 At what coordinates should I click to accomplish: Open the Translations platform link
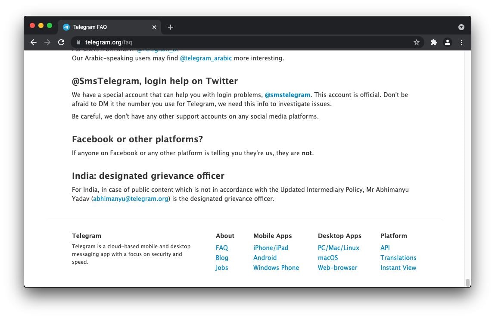pos(398,258)
